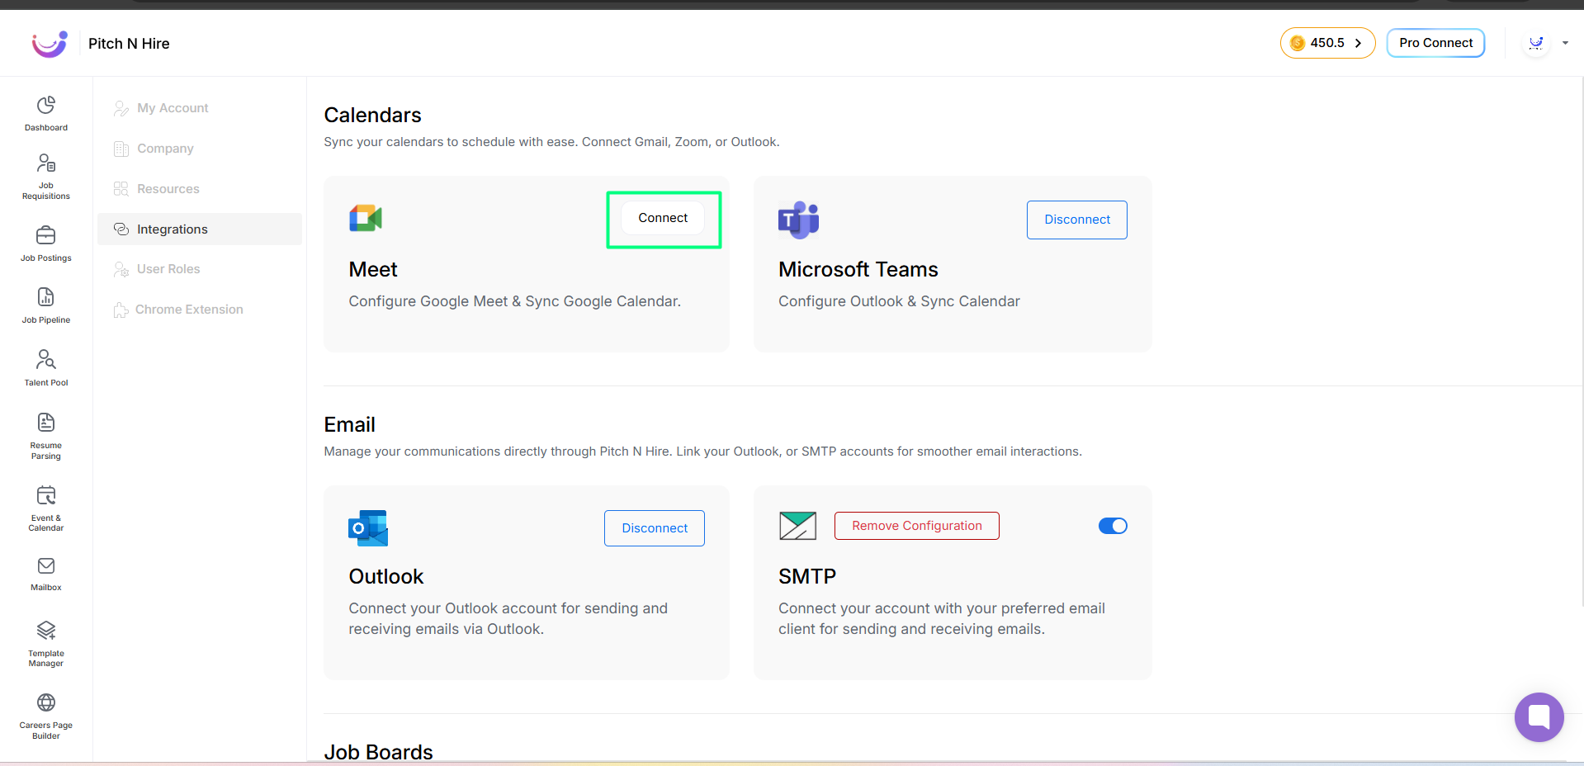Select Company settings menu item
The image size is (1584, 766).
tap(199, 149)
